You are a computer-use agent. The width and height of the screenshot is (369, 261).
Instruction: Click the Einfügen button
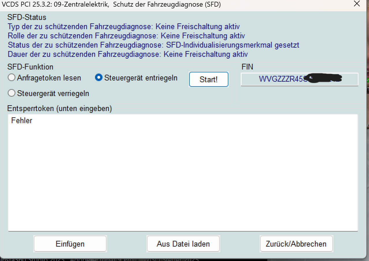pos(70,244)
